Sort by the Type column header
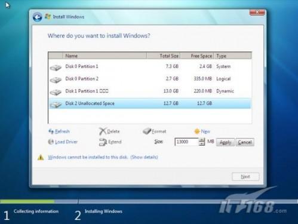The height and width of the screenshot is (224, 298). tap(233, 56)
